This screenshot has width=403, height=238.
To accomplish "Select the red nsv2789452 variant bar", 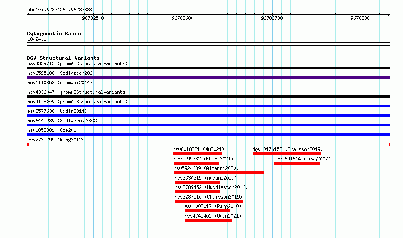I will (197, 192).
